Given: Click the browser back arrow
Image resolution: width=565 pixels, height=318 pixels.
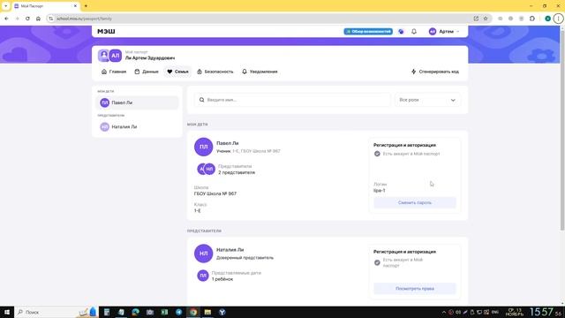Looking at the screenshot, I should (6, 19).
